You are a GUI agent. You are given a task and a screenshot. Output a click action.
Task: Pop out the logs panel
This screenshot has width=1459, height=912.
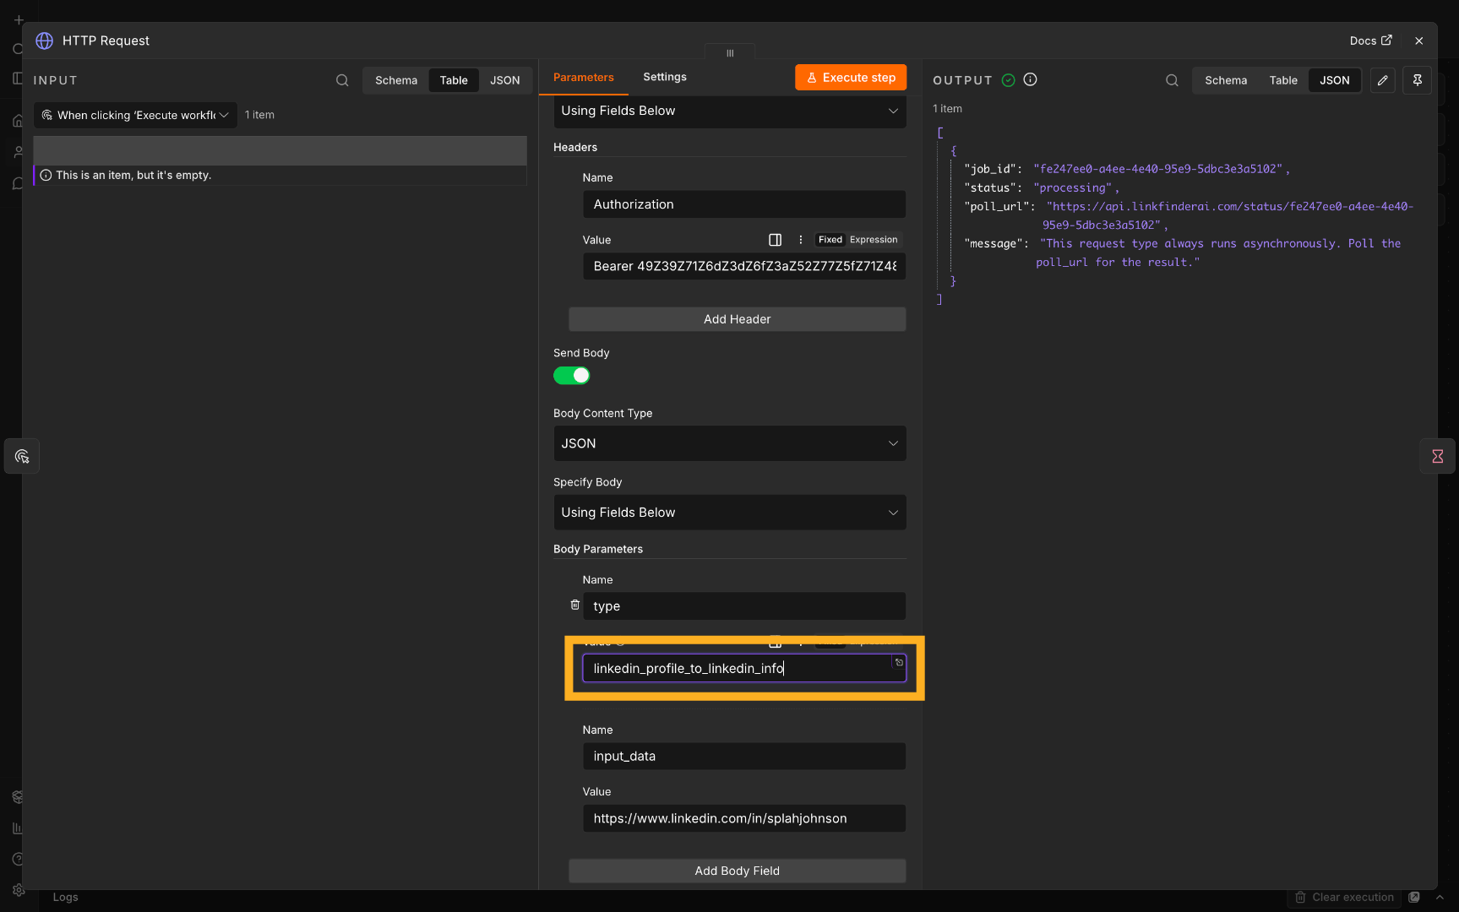[1414, 897]
